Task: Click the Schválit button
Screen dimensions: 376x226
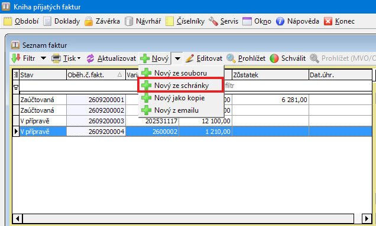Action: pyautogui.click(x=288, y=58)
